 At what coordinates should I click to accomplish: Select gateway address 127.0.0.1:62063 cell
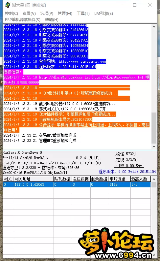(34, 184)
